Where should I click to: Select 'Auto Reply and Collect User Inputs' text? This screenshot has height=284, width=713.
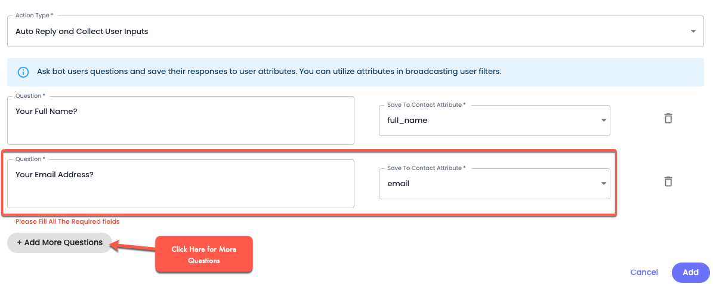pos(82,32)
